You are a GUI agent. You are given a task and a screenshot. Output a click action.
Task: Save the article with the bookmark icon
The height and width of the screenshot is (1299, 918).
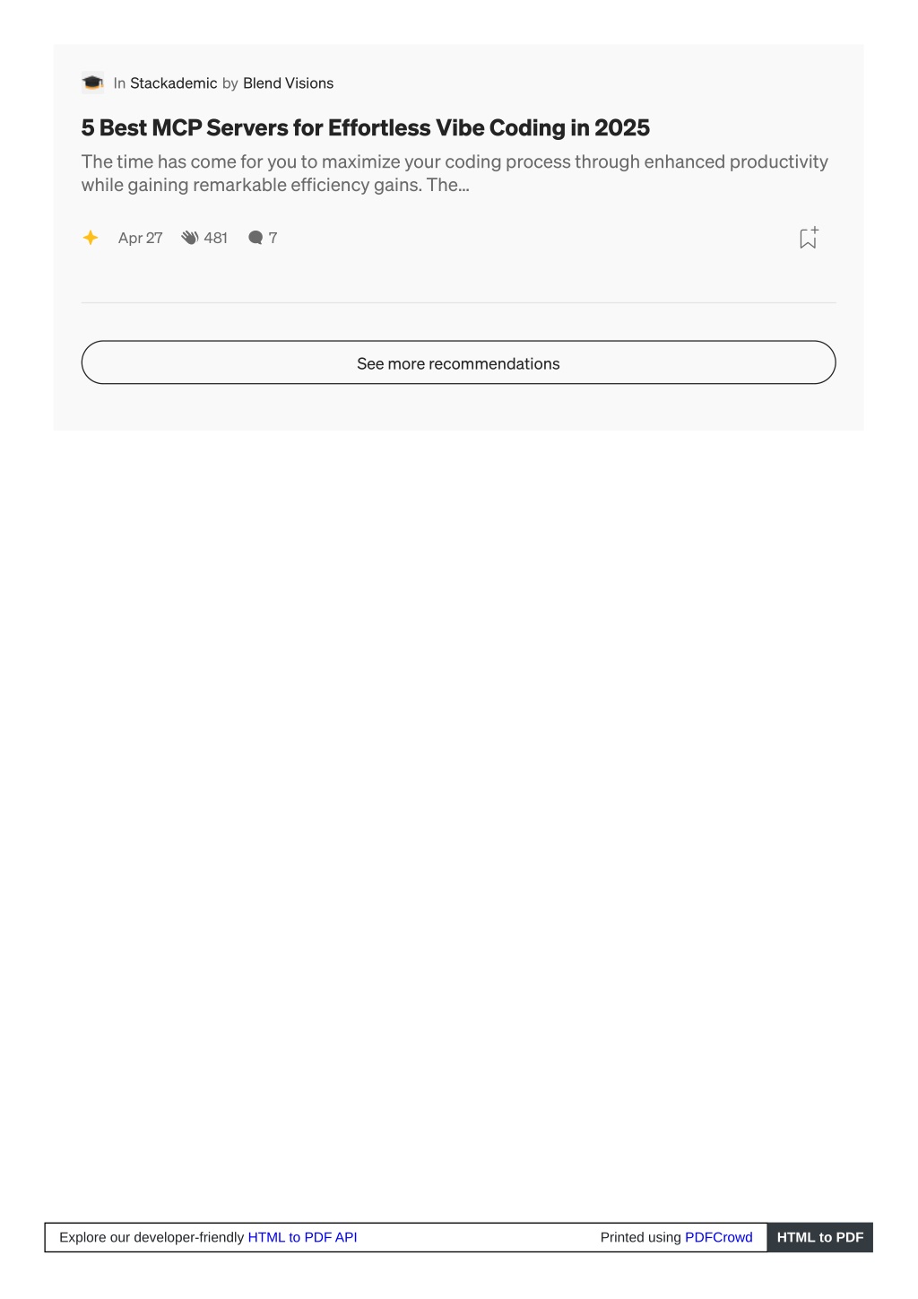coord(809,238)
